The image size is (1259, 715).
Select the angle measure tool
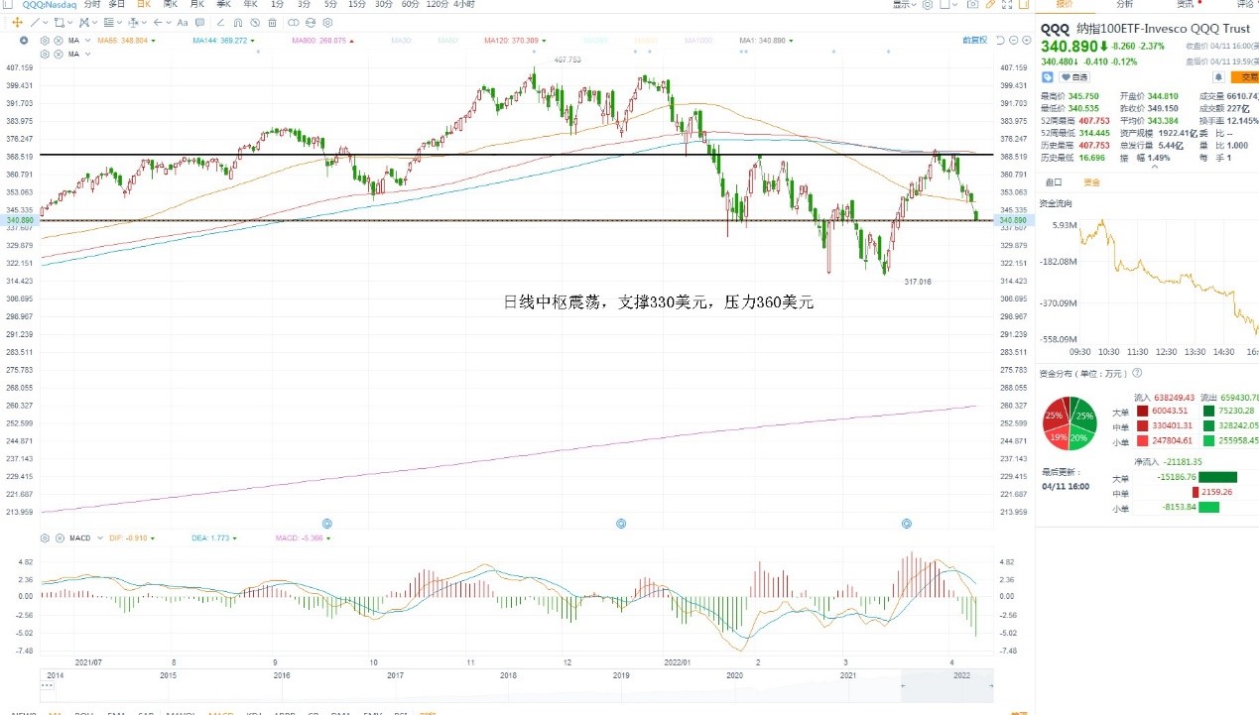click(221, 23)
